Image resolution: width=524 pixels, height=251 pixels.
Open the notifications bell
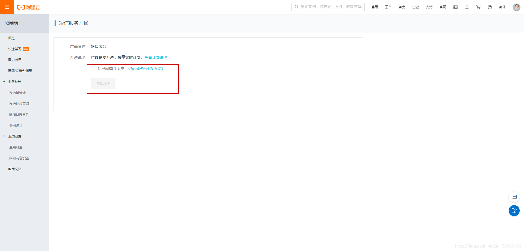pos(467,7)
